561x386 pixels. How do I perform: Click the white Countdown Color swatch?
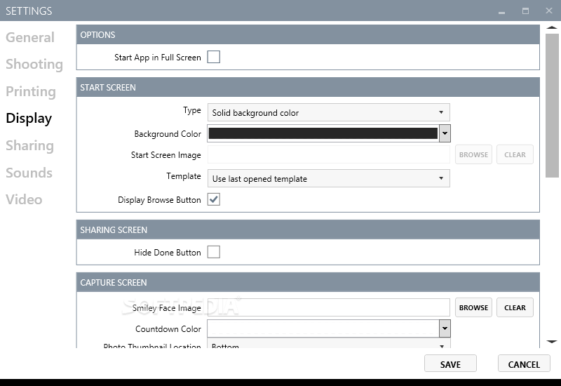tap(323, 328)
